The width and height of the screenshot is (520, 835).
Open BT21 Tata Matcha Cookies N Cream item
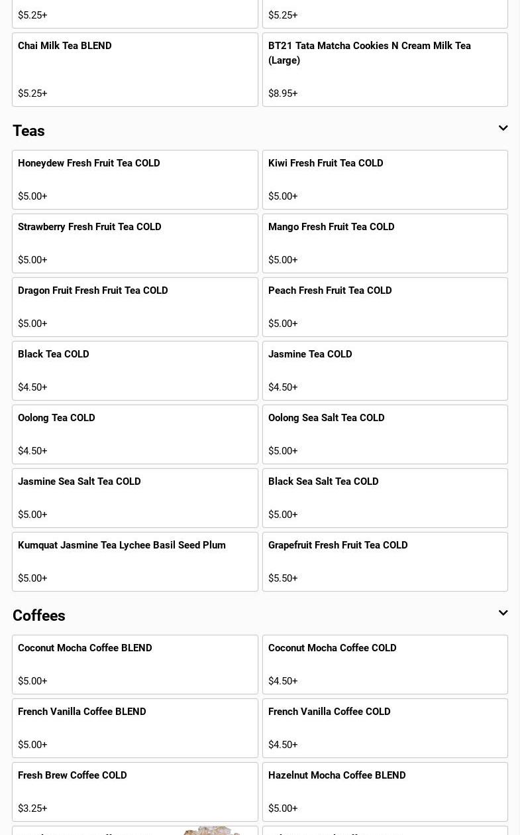point(385,70)
